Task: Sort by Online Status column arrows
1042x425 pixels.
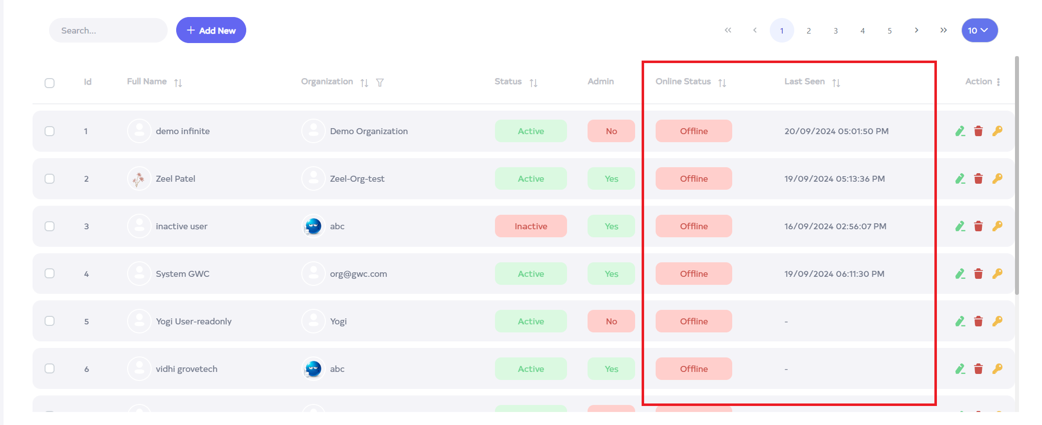Action: (722, 83)
